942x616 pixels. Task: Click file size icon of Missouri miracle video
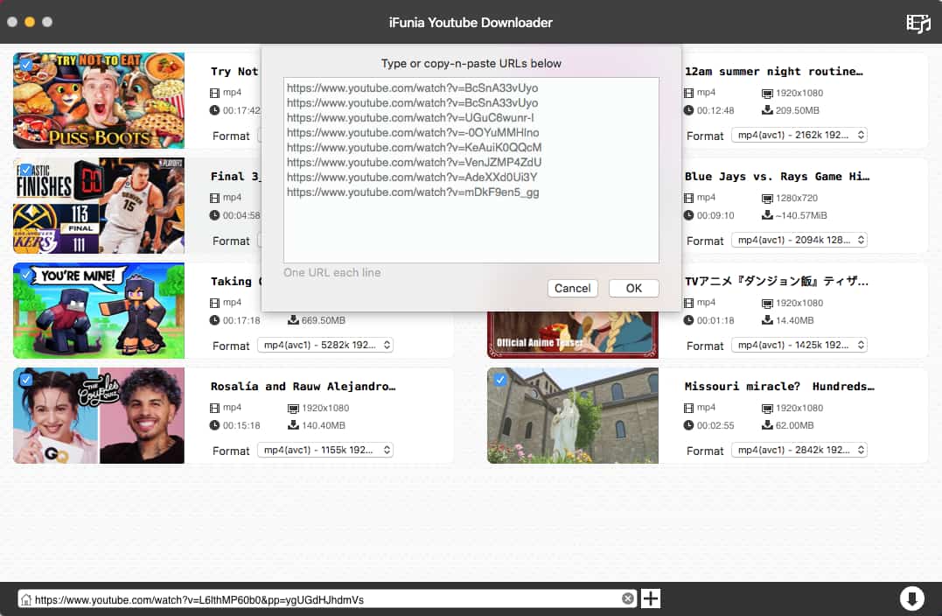[x=767, y=425]
